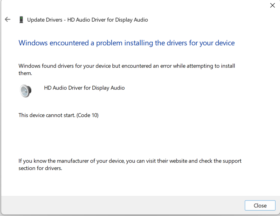Click the blank area below the Code 10 message
The height and width of the screenshot is (216, 280).
pos(121,137)
